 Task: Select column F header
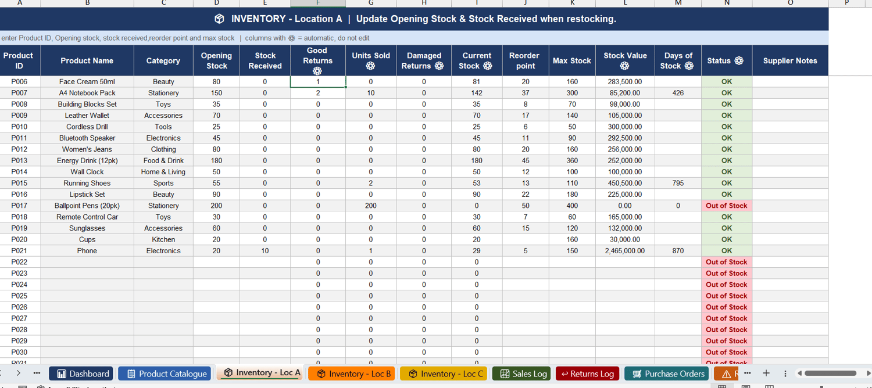point(318,3)
